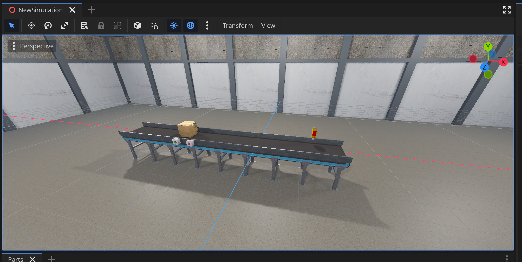Click the rectangle-select list icon
The height and width of the screenshot is (262, 522).
pyautogui.click(x=84, y=25)
